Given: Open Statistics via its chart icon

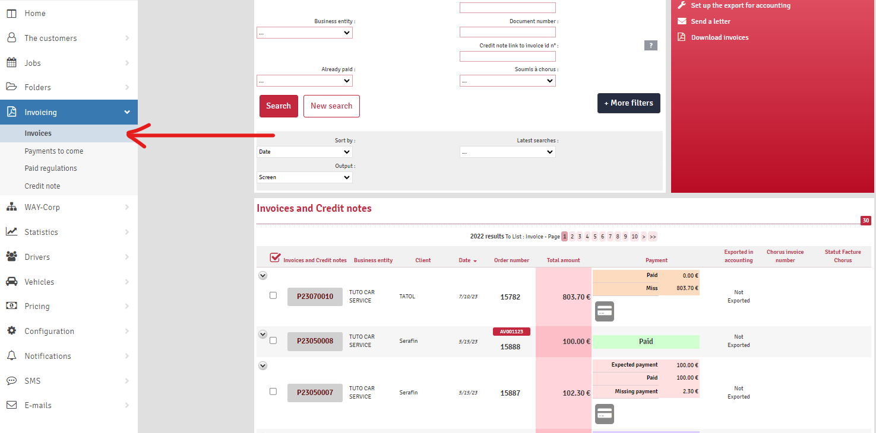Looking at the screenshot, I should (11, 232).
